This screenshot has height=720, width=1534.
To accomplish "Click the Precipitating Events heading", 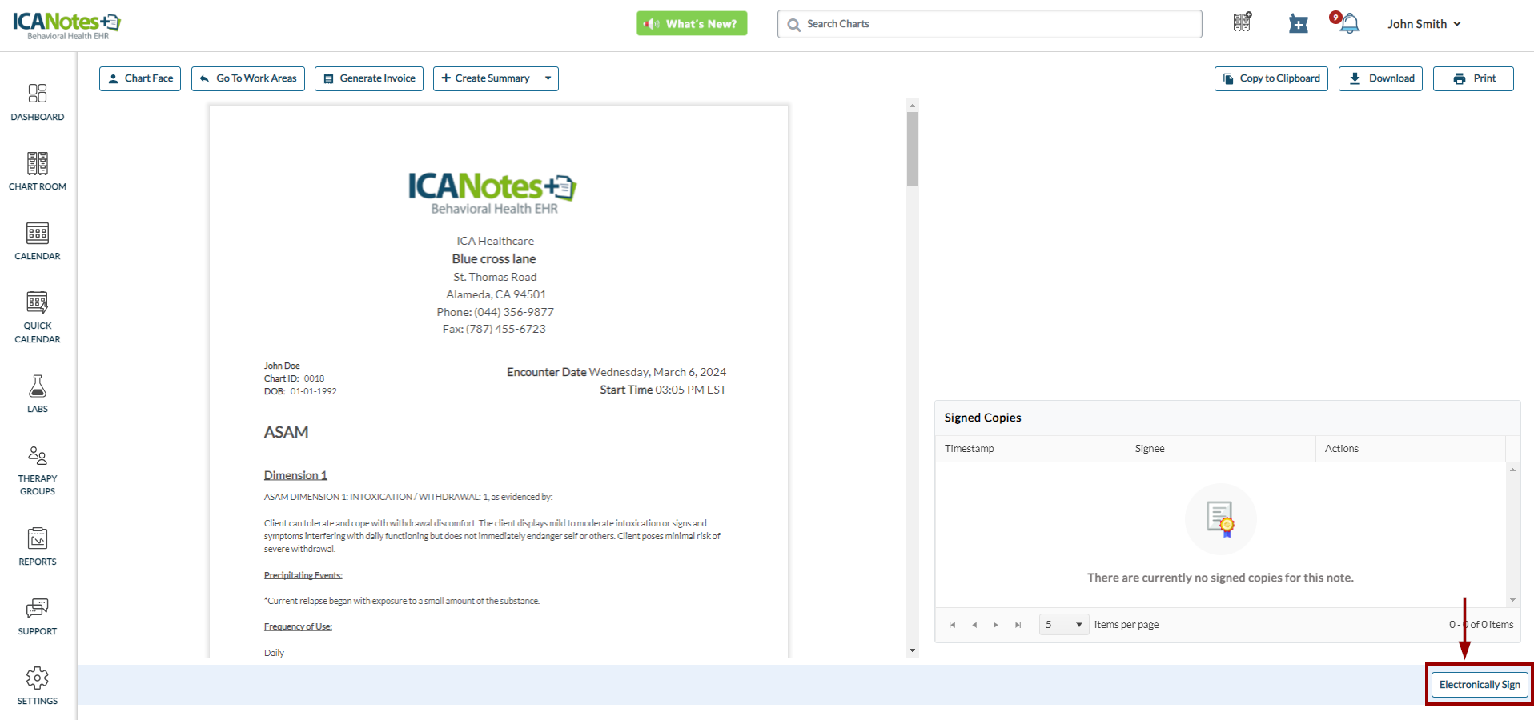I will [303, 575].
